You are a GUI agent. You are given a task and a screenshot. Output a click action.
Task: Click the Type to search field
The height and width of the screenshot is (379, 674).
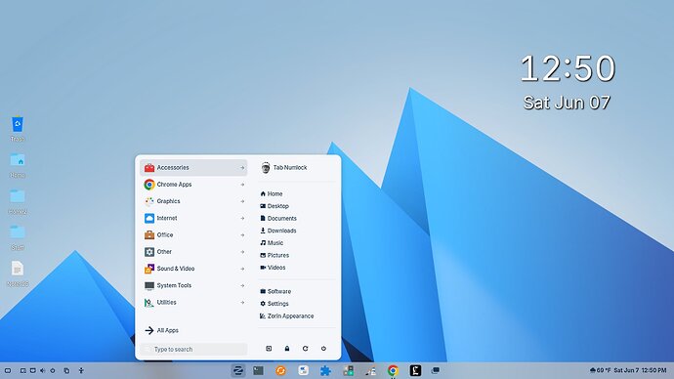tap(193, 349)
